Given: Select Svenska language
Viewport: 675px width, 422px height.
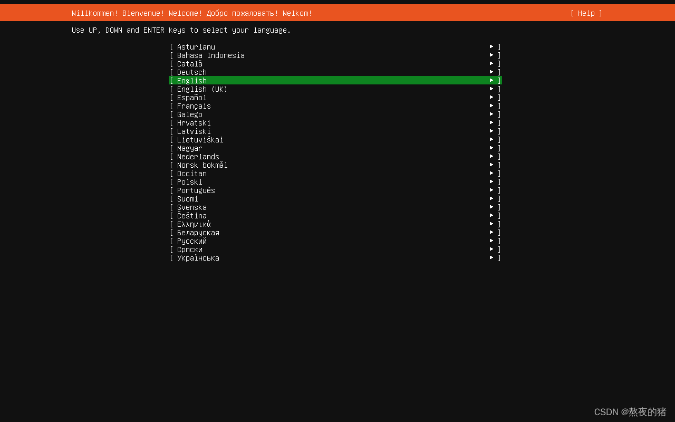Looking at the screenshot, I should pyautogui.click(x=335, y=207).
